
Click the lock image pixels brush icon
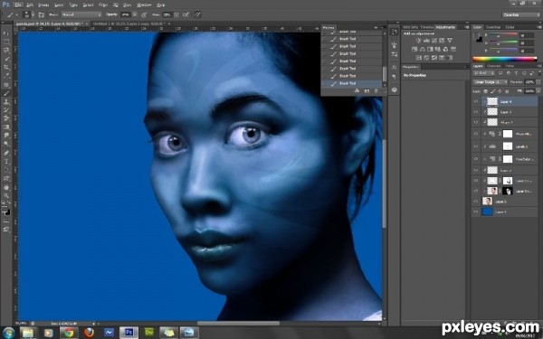pyautogui.click(x=492, y=91)
